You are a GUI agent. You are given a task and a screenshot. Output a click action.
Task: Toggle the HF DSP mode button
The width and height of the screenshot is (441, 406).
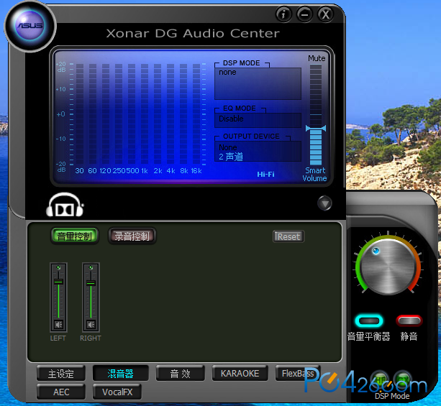coord(379,379)
